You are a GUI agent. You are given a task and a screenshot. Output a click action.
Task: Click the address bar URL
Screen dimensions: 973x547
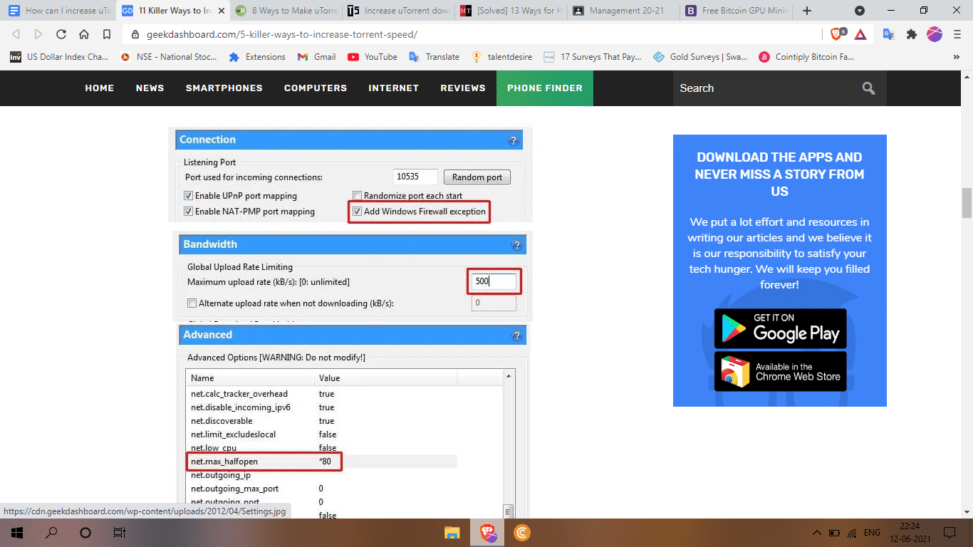(x=282, y=34)
